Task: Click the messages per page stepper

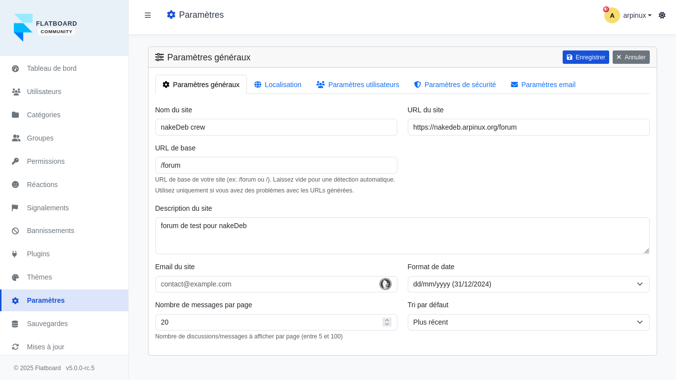Action: tap(386, 322)
